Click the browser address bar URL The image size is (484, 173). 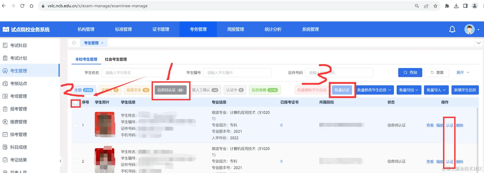point(97,6)
